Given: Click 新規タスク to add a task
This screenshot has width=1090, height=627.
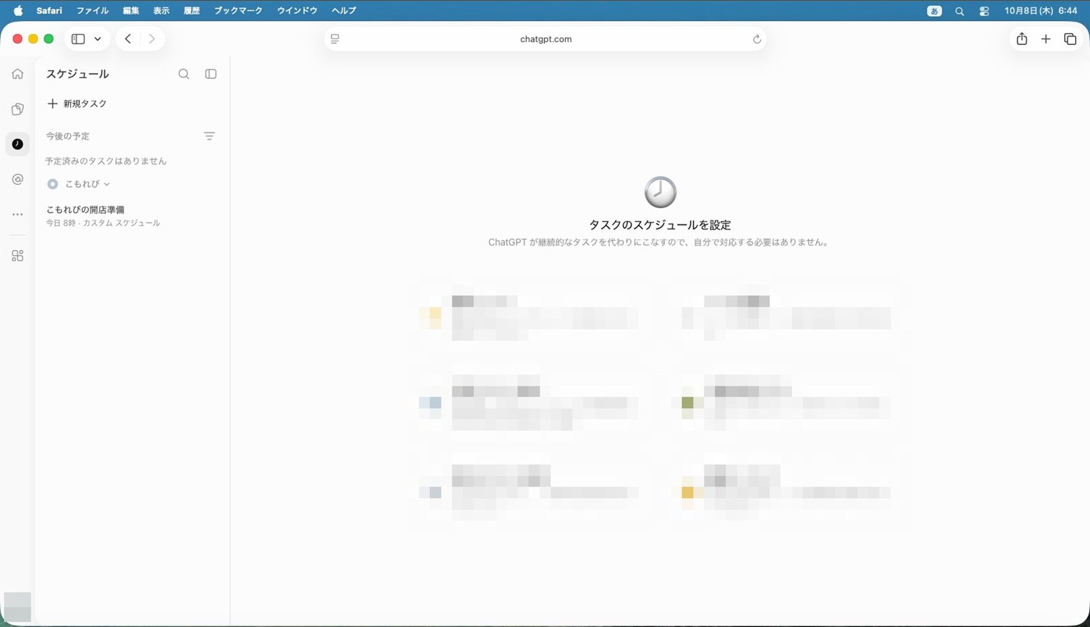Looking at the screenshot, I should (x=77, y=104).
